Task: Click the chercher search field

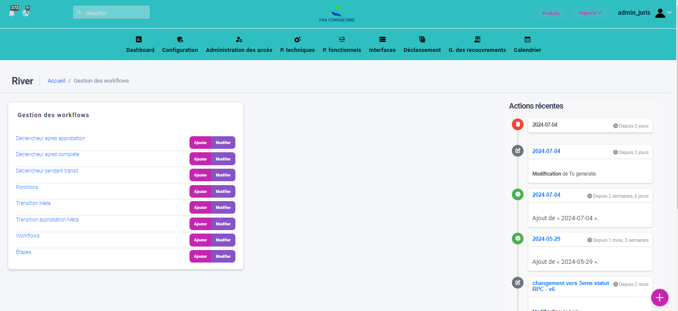Action: pyautogui.click(x=112, y=13)
